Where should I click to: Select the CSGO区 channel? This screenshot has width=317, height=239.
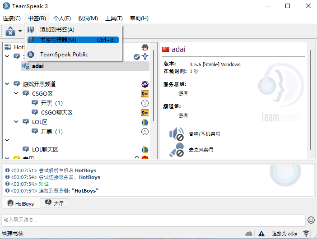click(x=42, y=94)
